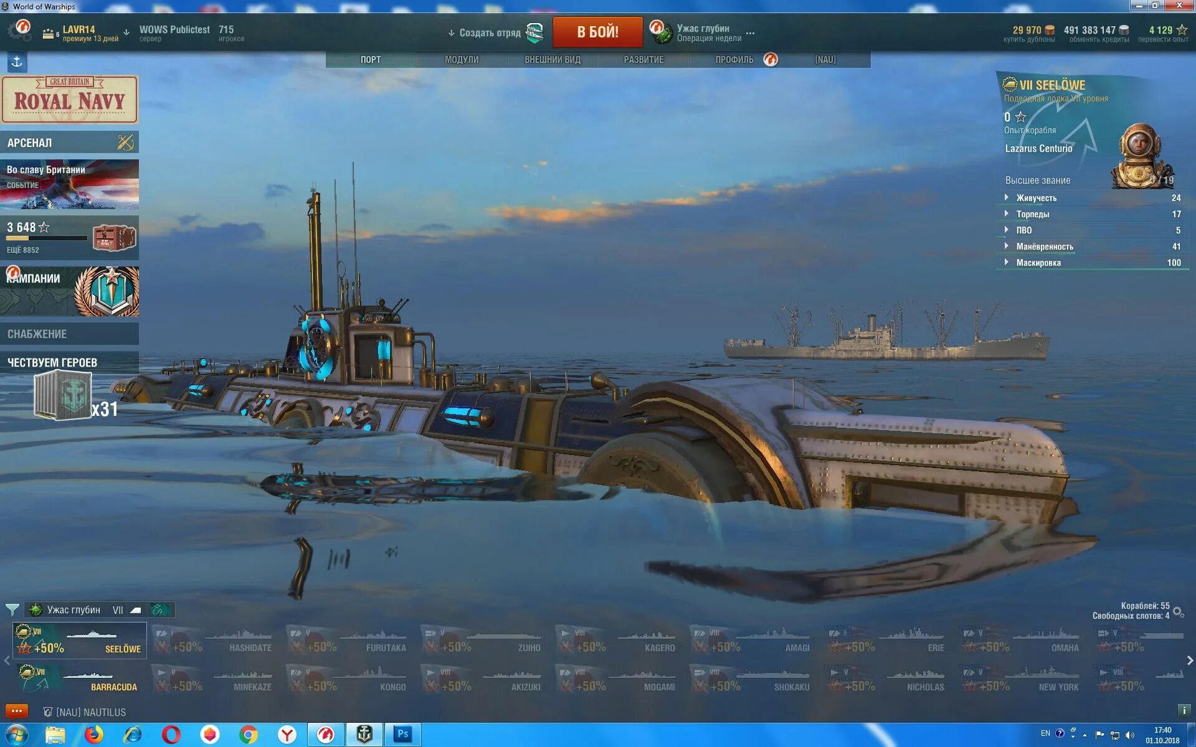The height and width of the screenshot is (747, 1196).
Task: Open the СНАБЖЕНИЕ section
Action: (69, 334)
